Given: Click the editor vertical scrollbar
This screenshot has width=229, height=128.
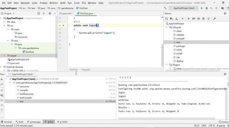Looking at the screenshot, I should coord(162,55).
